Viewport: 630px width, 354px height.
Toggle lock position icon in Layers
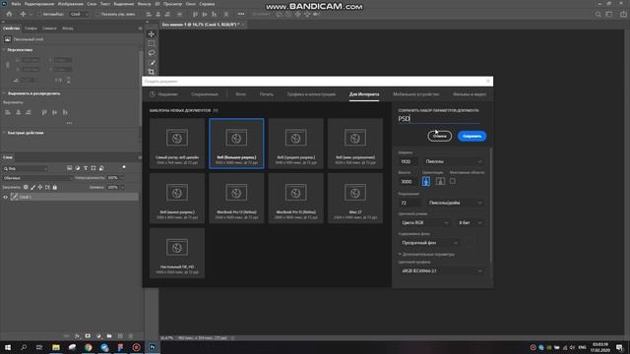pos(40,187)
